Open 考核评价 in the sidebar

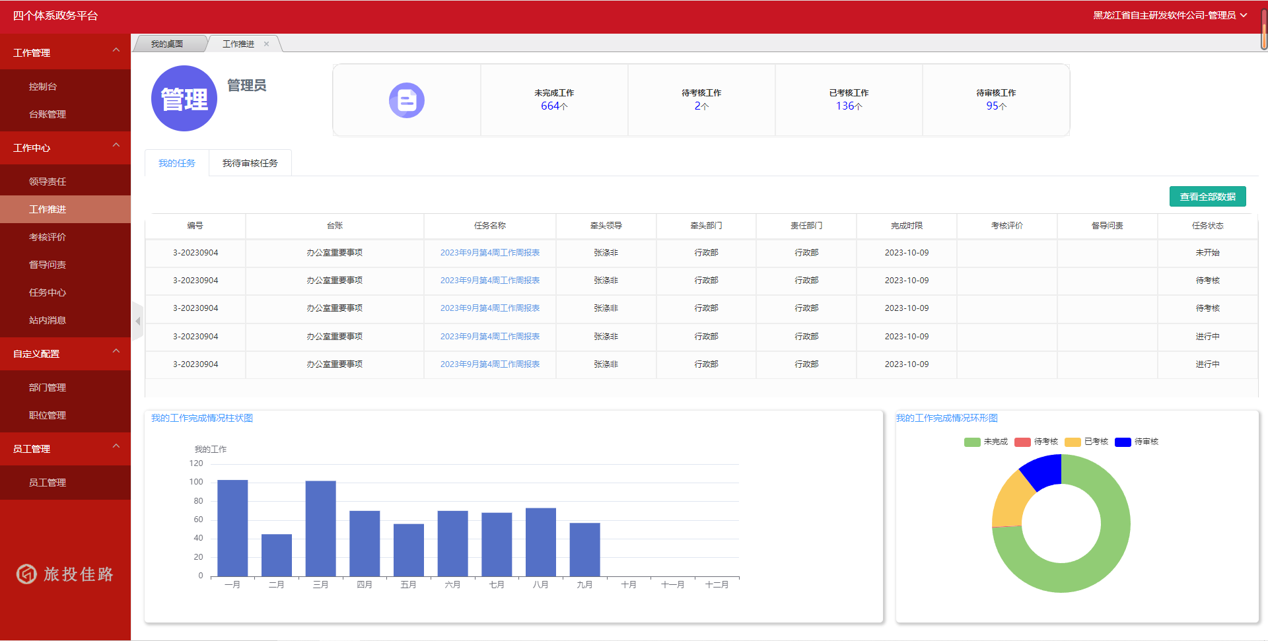[65, 237]
